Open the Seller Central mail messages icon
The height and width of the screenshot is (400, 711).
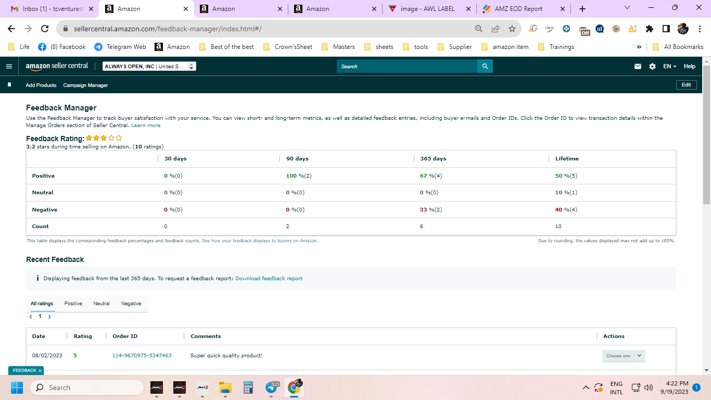638,66
